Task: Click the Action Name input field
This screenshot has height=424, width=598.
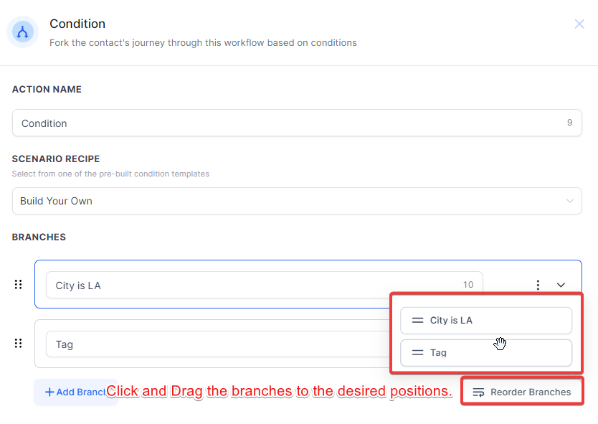Action: (x=287, y=123)
